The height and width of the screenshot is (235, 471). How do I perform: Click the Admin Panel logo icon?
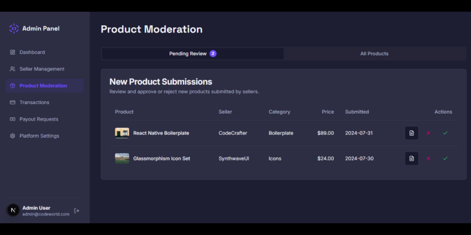point(14,28)
